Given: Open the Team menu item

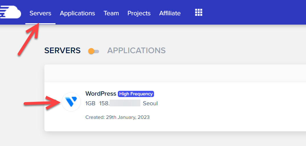Looking at the screenshot, I should pyautogui.click(x=111, y=13).
